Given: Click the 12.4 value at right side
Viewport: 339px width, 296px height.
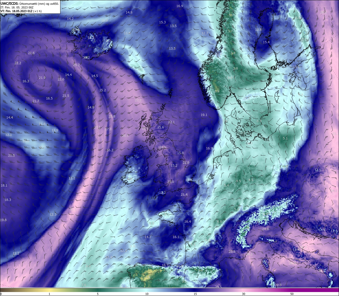Looking at the screenshot, I should pos(322,230).
